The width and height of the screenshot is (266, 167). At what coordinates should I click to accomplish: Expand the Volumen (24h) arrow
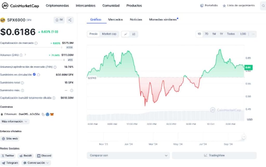point(25,55)
